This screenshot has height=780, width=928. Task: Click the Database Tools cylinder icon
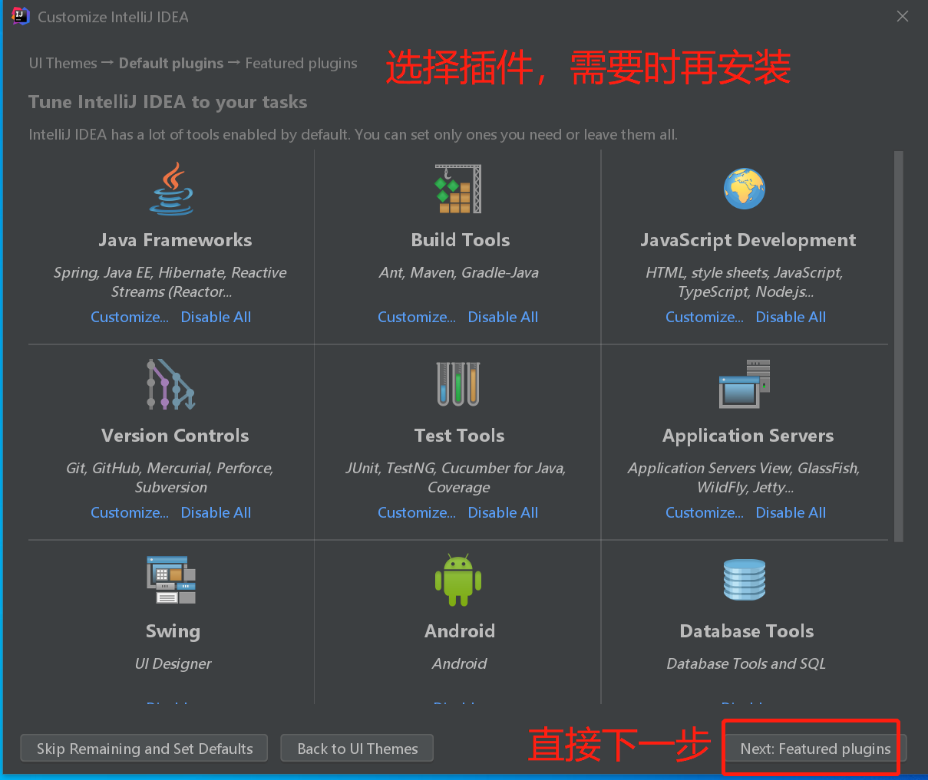745,580
